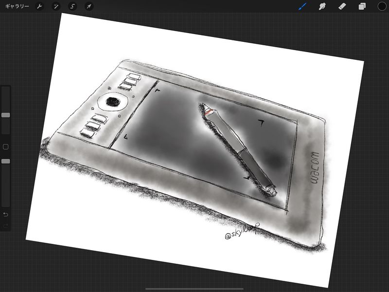Tap the home indicator bar at the bottom
The image size is (389, 292).
tap(194, 289)
